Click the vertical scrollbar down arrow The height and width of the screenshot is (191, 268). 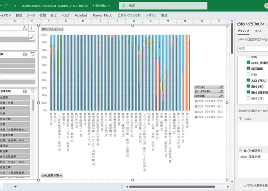[232, 181]
